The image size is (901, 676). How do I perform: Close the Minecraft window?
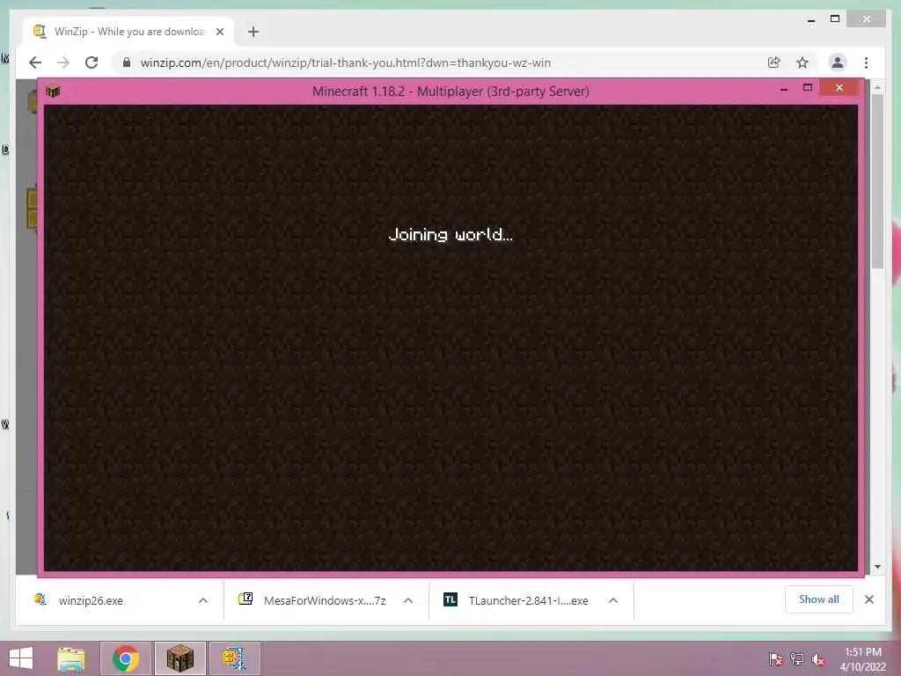point(839,87)
